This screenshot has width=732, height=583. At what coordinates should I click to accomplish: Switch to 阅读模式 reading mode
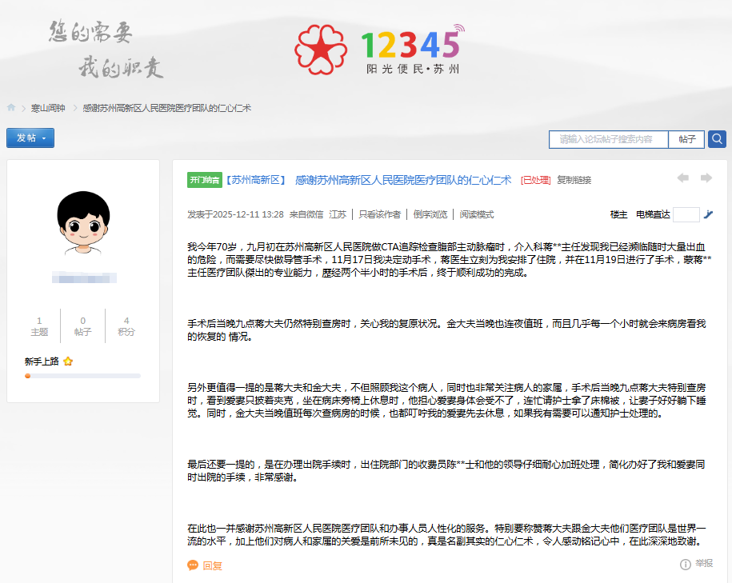(477, 214)
